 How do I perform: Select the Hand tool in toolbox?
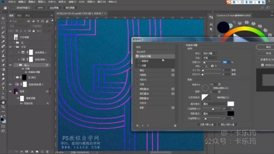pos(3,102)
